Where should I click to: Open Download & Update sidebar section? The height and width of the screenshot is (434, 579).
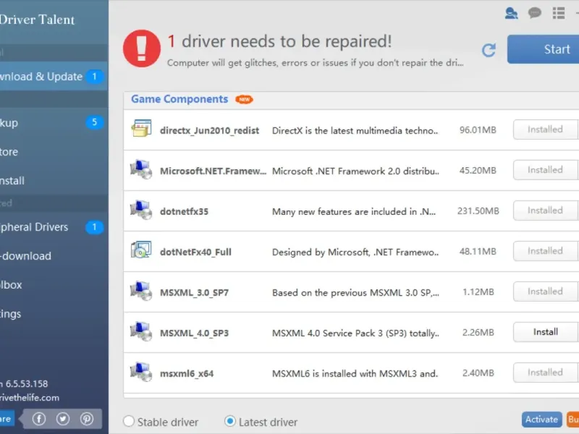54,77
